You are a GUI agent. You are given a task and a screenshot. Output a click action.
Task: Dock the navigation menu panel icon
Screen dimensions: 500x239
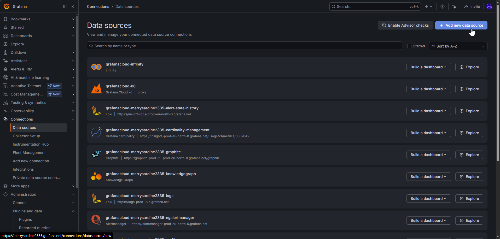pyautogui.click(x=65, y=7)
